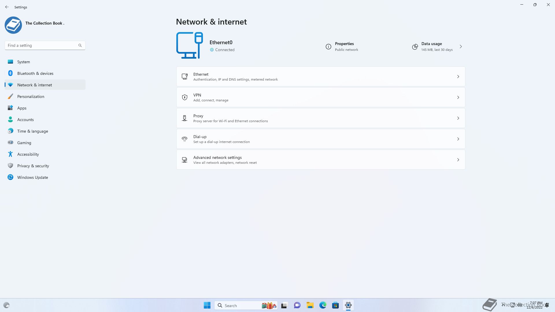The width and height of the screenshot is (555, 312).
Task: Show hidden tray icons chevron
Action: (x=503, y=305)
